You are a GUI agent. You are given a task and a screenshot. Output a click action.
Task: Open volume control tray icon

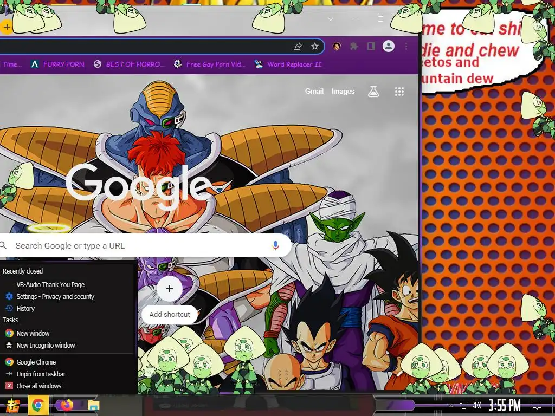pos(477,405)
